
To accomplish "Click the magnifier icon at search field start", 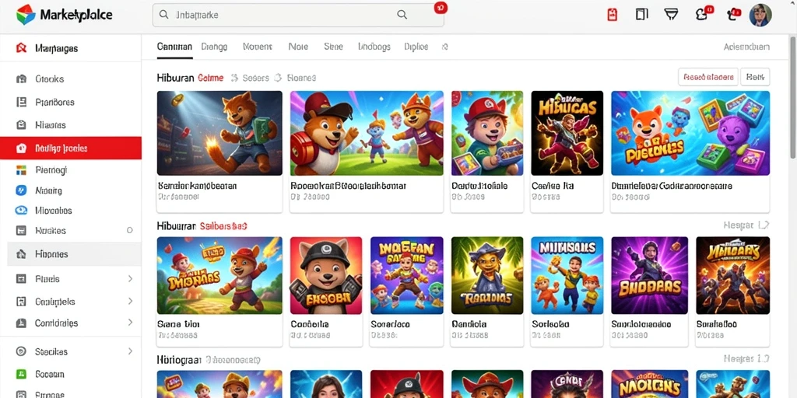I will tap(163, 15).
